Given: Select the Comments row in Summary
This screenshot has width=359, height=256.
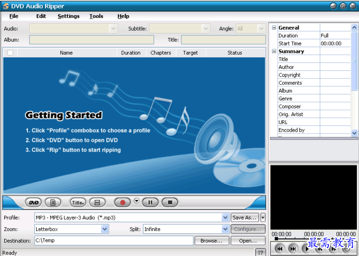Looking at the screenshot, I should click(x=314, y=83).
